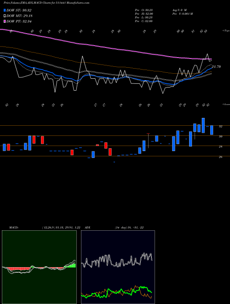Click the last blue candlestick on the right
This screenshot has height=304, width=230.
click(212, 130)
